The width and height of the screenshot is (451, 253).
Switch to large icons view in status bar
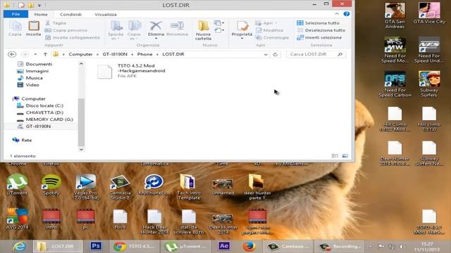(345, 156)
